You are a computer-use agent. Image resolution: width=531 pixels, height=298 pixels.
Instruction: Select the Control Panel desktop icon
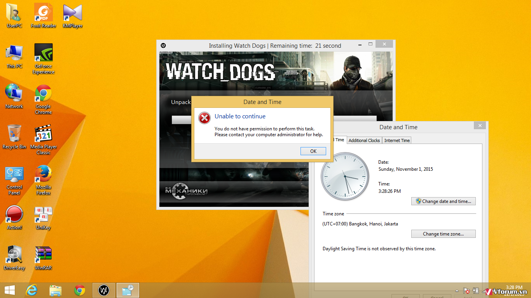pos(14,181)
